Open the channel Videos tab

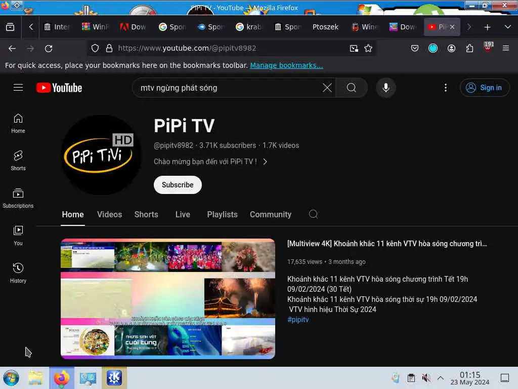click(x=109, y=214)
